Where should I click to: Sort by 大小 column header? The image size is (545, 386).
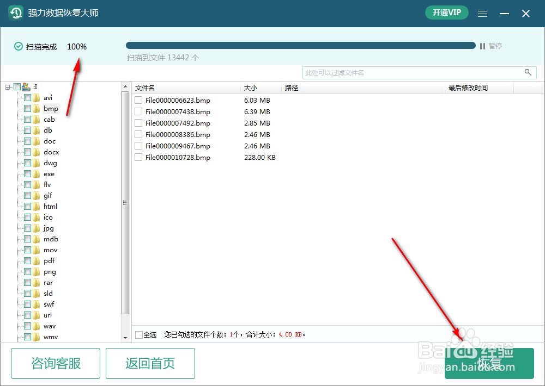point(261,88)
